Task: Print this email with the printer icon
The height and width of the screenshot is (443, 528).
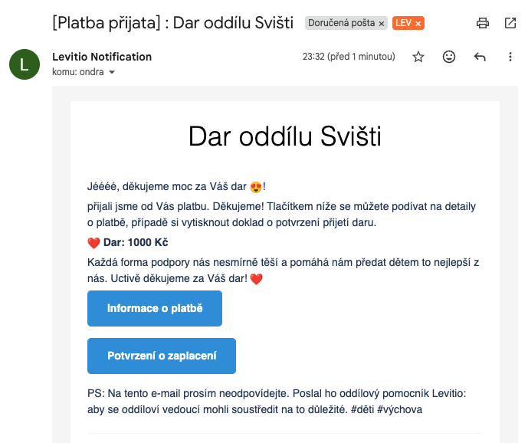Action: (x=483, y=23)
